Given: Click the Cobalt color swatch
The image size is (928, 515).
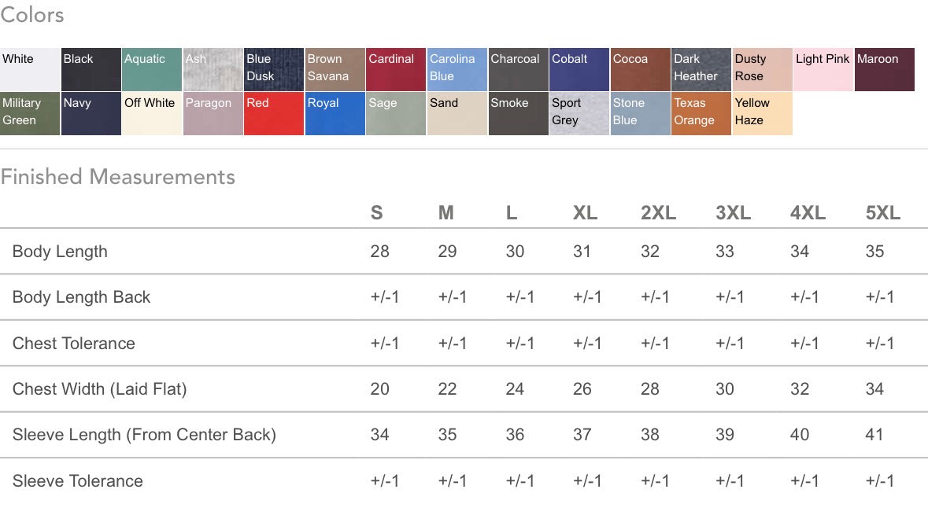Looking at the screenshot, I should [x=579, y=69].
